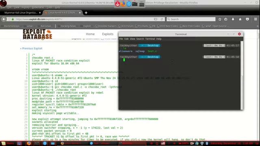Viewport: 260px width, 146px height.
Task: Open the w3af - Open Source bookmark
Action: [x=215, y=26]
